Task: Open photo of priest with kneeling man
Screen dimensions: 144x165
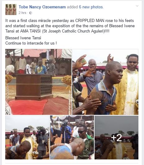Action: tap(27, 137)
